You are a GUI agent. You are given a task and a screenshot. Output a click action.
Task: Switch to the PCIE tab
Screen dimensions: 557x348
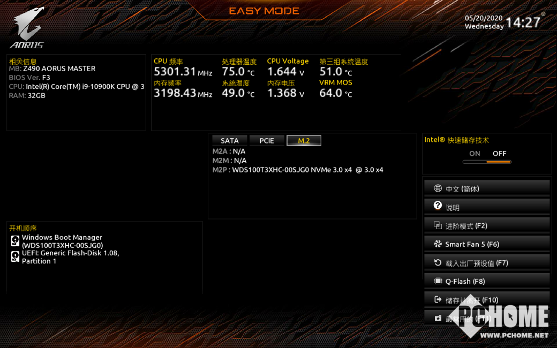click(x=267, y=141)
